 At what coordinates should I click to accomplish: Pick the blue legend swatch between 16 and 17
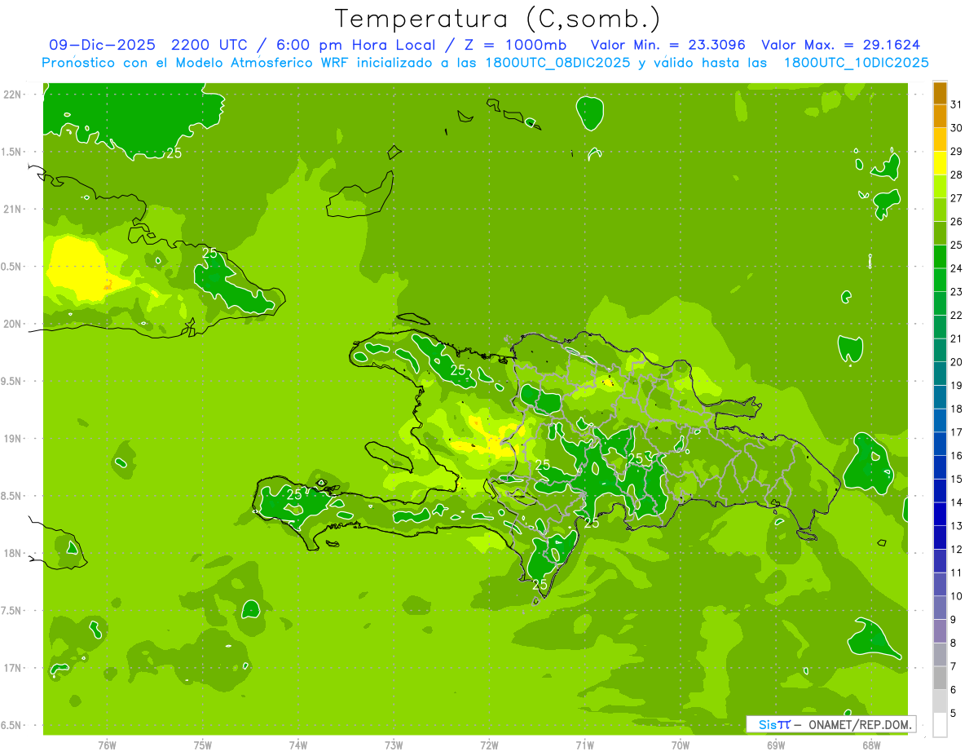[940, 444]
